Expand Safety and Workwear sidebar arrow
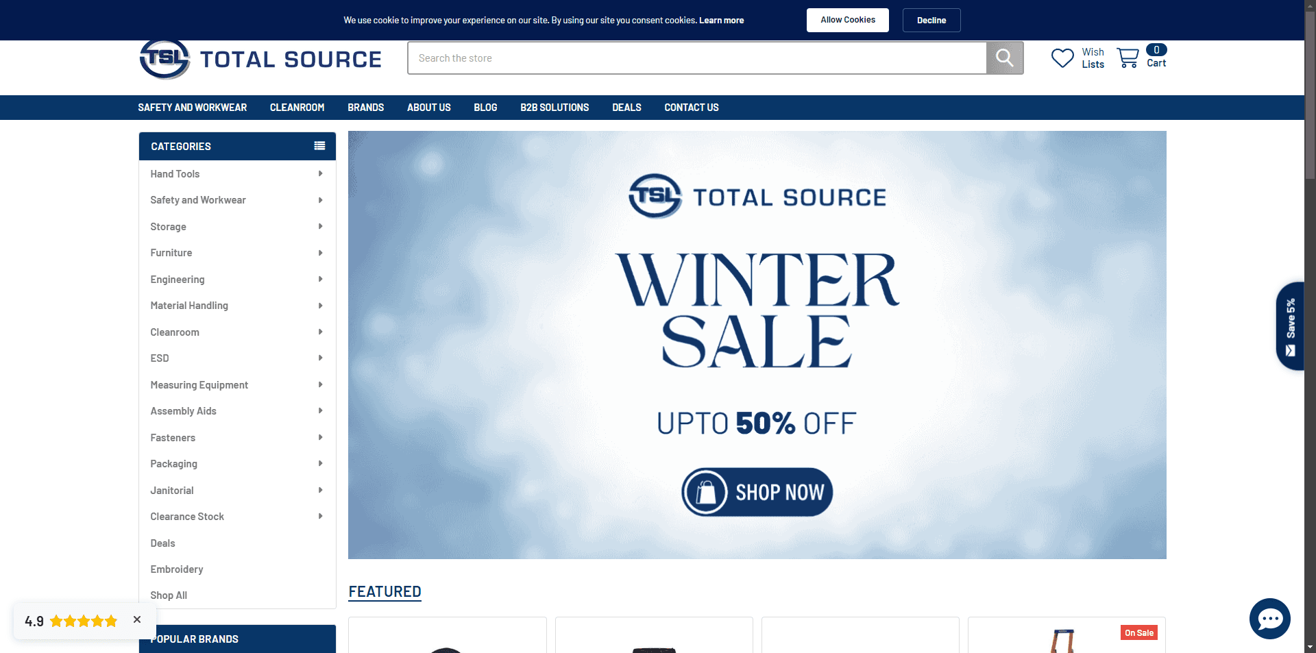Viewport: 1316px width, 653px height. point(320,200)
